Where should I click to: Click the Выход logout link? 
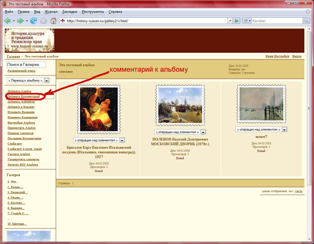pos(297,56)
